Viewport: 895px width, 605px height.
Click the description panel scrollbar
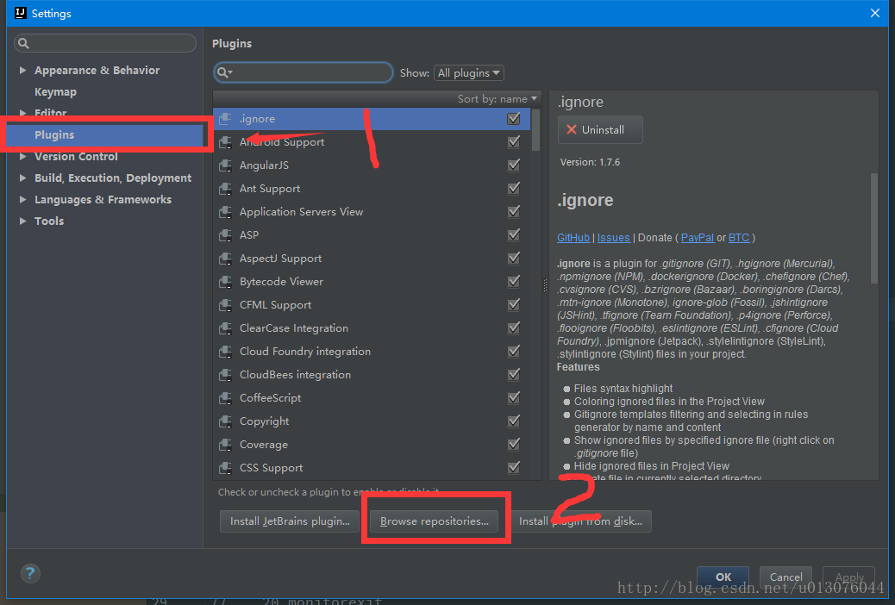[874, 228]
